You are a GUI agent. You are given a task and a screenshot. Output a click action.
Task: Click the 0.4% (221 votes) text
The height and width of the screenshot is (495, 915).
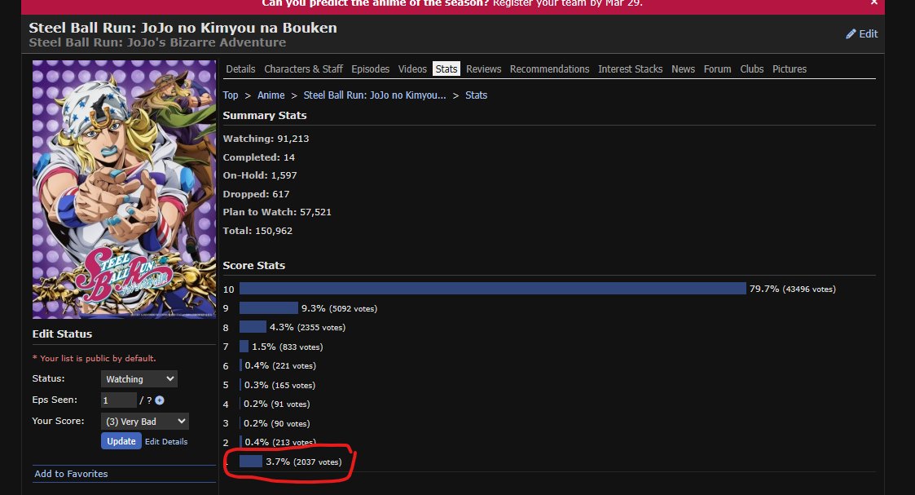(x=280, y=365)
